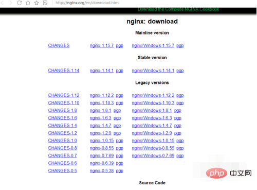
Task: Download nginx/Windows-0.7.69
Action: point(153,156)
